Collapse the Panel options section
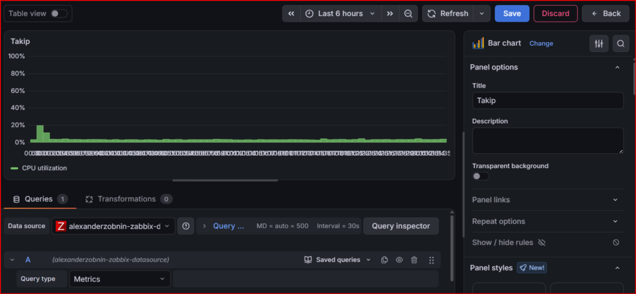Screen dimensions: 636x294 (x=617, y=67)
